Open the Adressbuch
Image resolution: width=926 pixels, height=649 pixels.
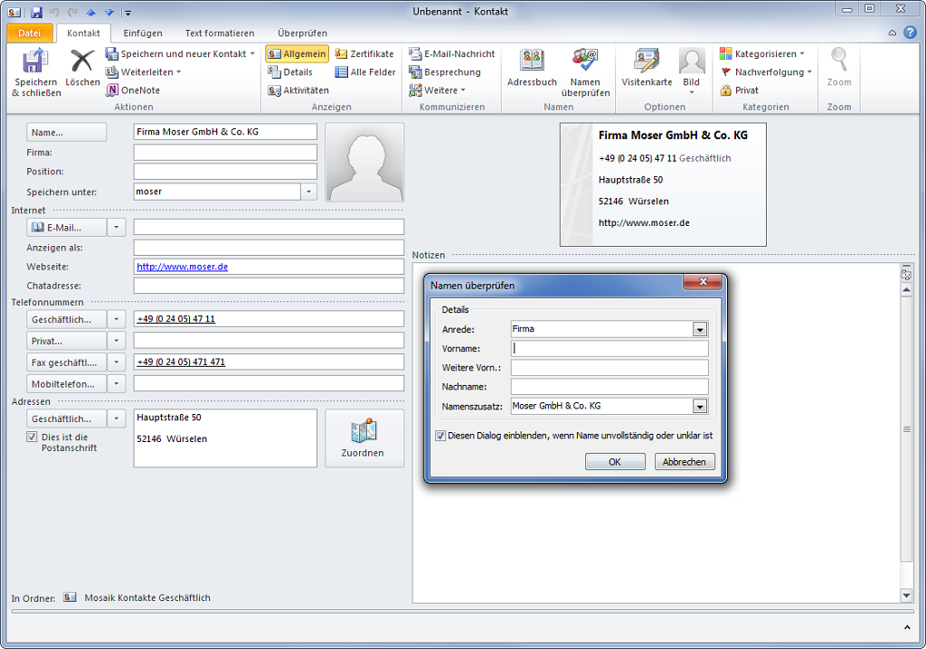coord(532,68)
